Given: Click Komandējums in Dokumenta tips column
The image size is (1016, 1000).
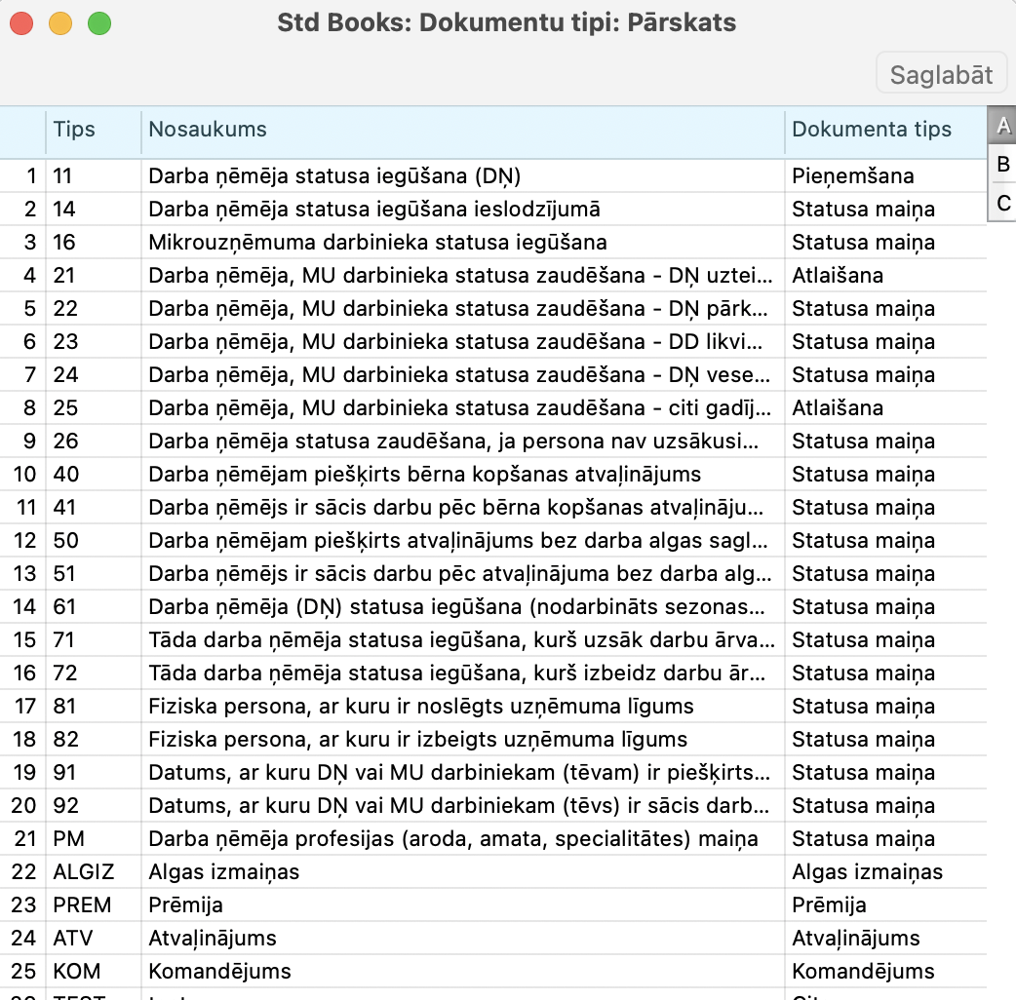Looking at the screenshot, I should coord(863,972).
